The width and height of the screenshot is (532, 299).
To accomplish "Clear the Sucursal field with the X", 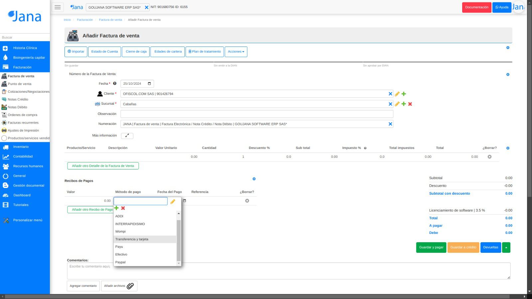I will 390,104.
